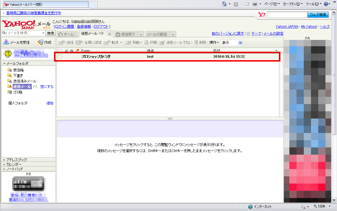This screenshot has height=211, width=337.
Task: Close the 送信完了 tab
Action: point(141,34)
